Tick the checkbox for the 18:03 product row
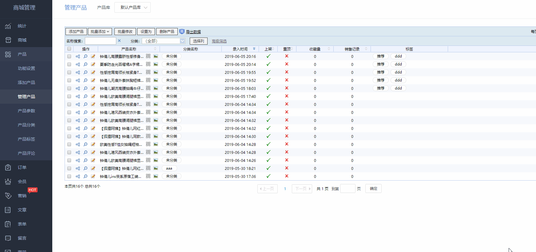This screenshot has height=252, width=536. [x=69, y=89]
